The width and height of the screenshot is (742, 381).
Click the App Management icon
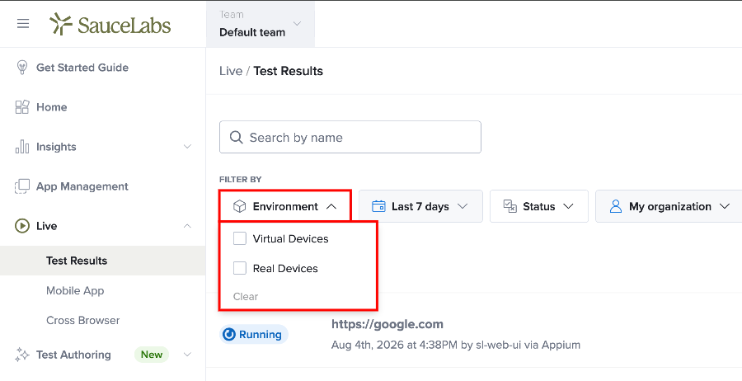tap(21, 186)
